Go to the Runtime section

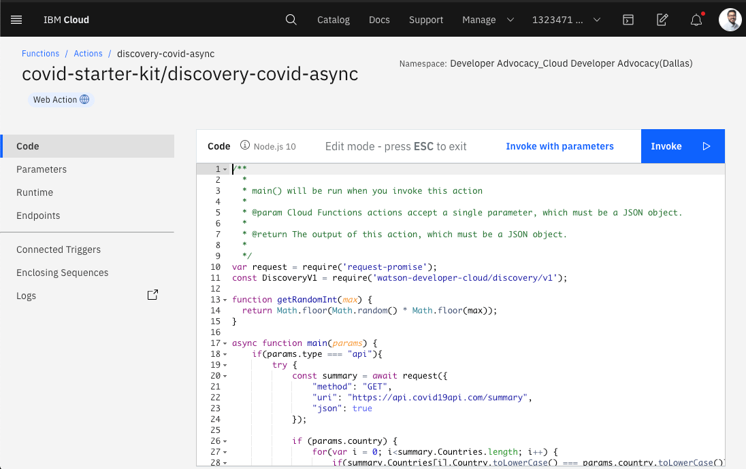tap(35, 192)
